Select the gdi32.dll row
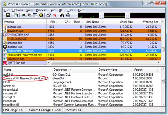 pyautogui.click(x=82, y=74)
